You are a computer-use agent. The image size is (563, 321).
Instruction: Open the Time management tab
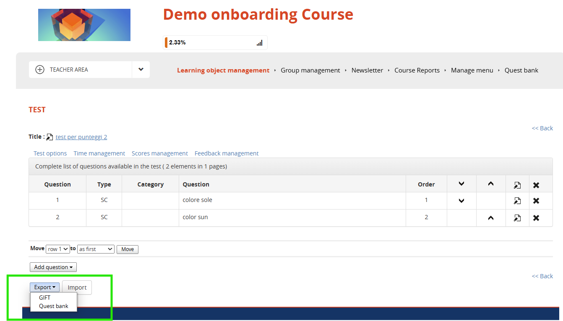(x=99, y=153)
